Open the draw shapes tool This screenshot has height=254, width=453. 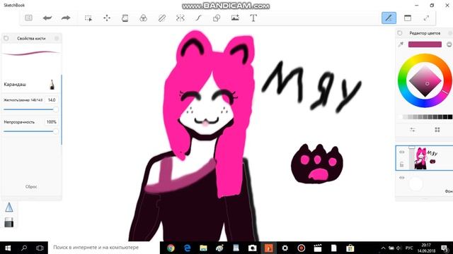217,18
